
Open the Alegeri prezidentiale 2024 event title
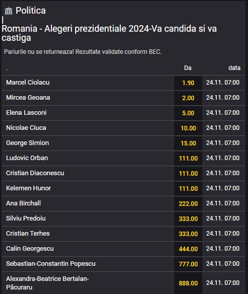[109, 33]
